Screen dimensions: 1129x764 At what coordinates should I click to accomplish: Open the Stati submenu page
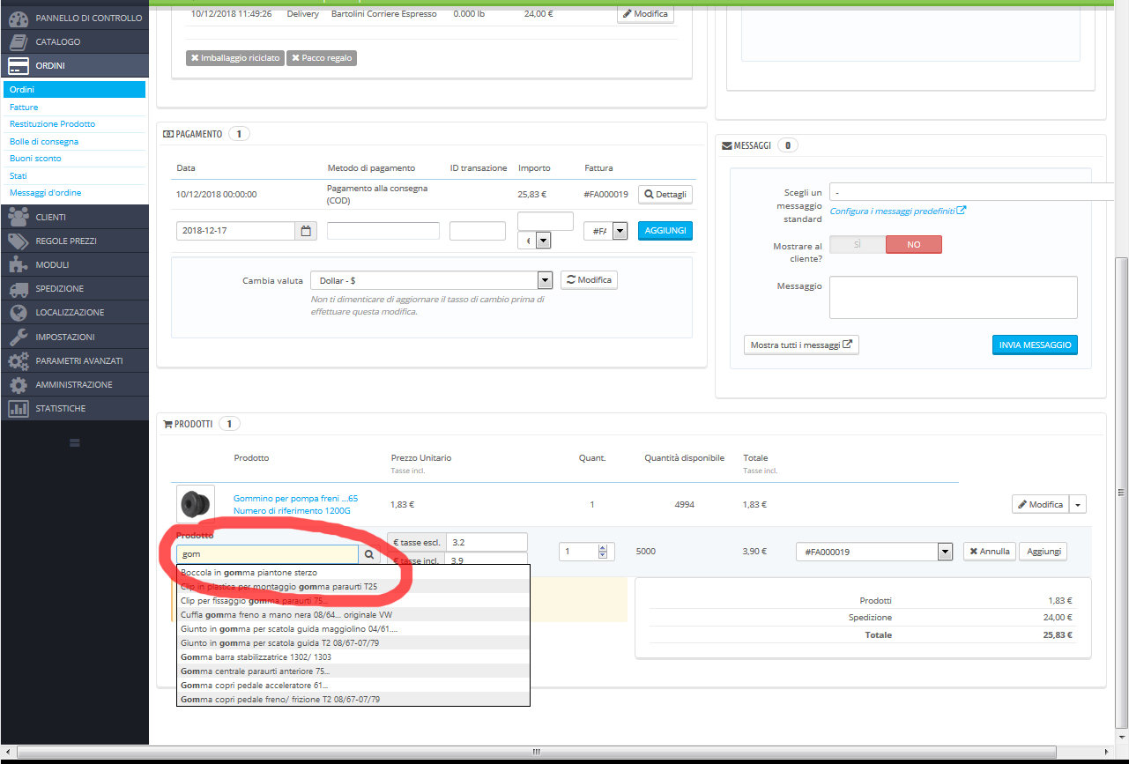74,175
